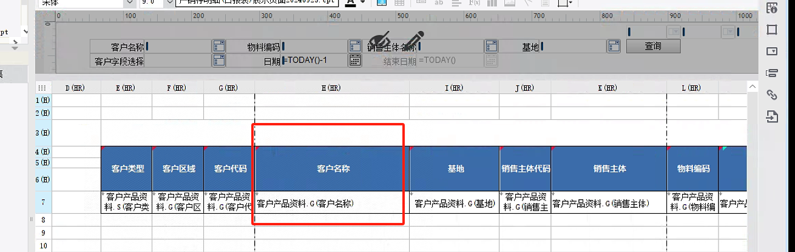Select column header L(HR)
This screenshot has width=795, height=252.
[x=692, y=88]
